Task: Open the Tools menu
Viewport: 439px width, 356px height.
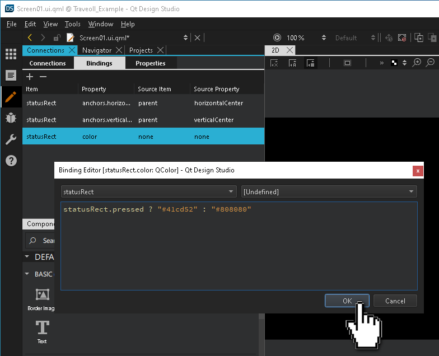Action: coord(72,24)
